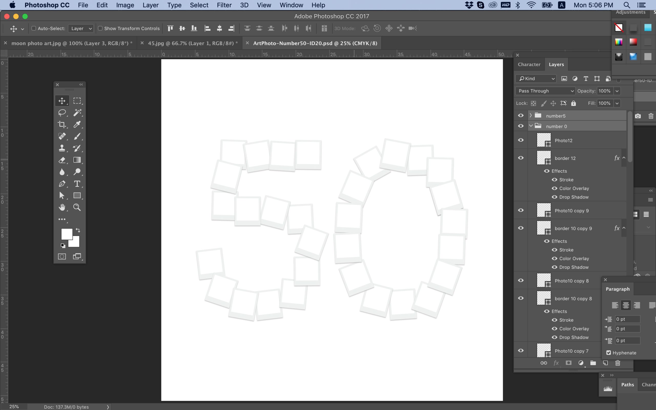Select the Lasso tool
Screen dimensions: 656x410
point(62,112)
